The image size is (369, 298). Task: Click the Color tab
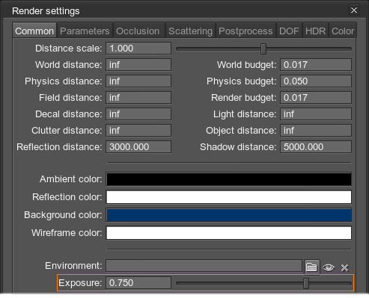(x=343, y=31)
